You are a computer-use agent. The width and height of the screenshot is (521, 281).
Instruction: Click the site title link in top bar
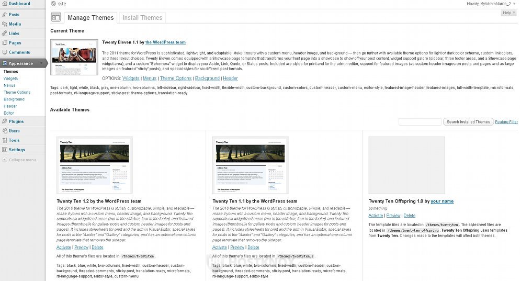(x=62, y=4)
